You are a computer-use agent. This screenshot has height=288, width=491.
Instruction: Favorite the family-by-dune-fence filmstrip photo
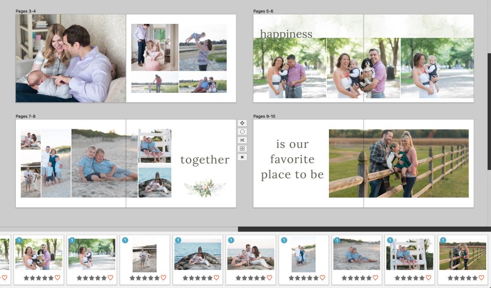[x=322, y=277]
